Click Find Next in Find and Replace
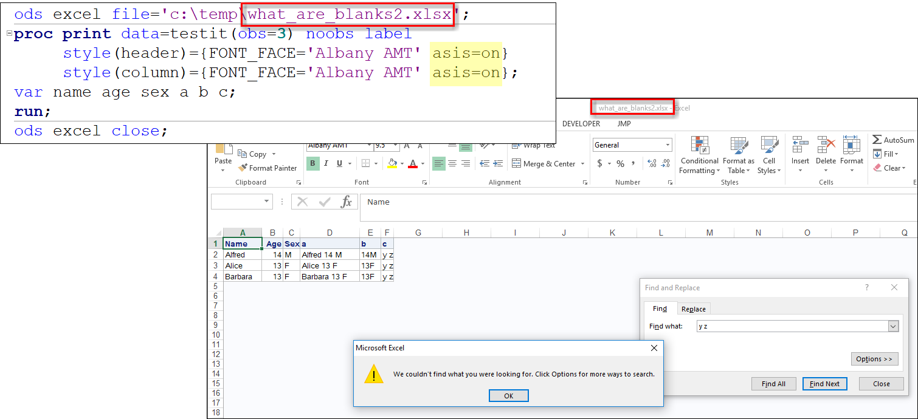The height and width of the screenshot is (419, 918). [x=824, y=383]
